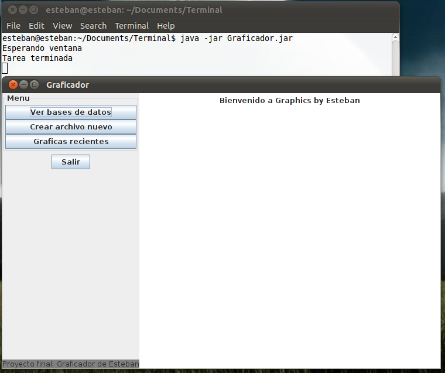Viewport: 445px width, 373px height.
Task: Minimize the Terminal window
Action: (23, 10)
